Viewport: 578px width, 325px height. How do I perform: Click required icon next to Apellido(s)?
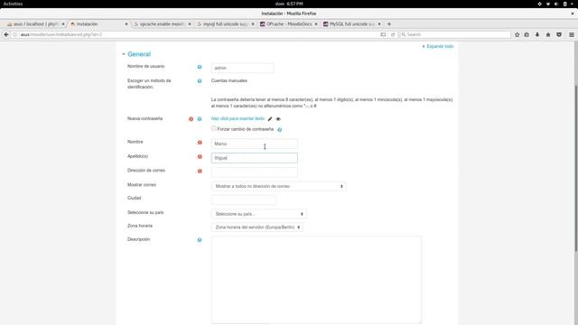(x=200, y=156)
